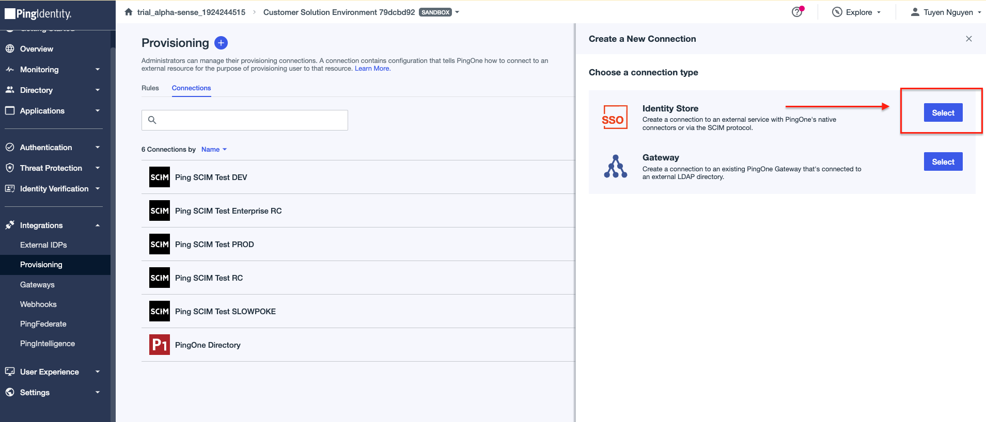Expand the Threat Protection menu arrow
This screenshot has height=422, width=986.
click(98, 168)
